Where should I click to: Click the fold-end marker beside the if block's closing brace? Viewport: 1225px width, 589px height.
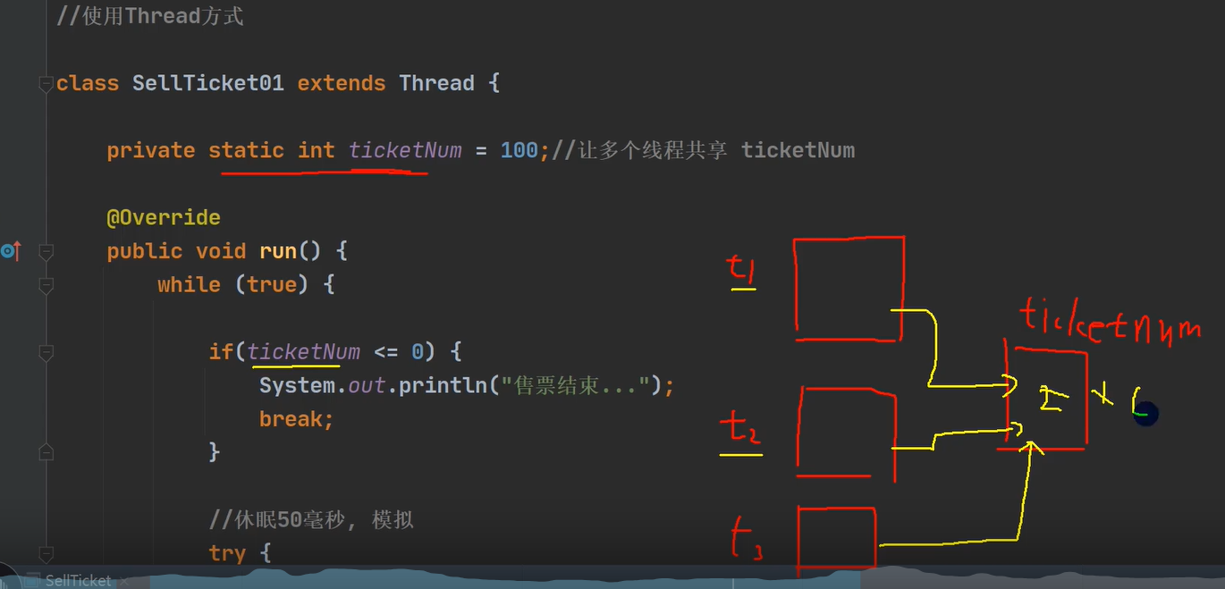click(x=46, y=452)
